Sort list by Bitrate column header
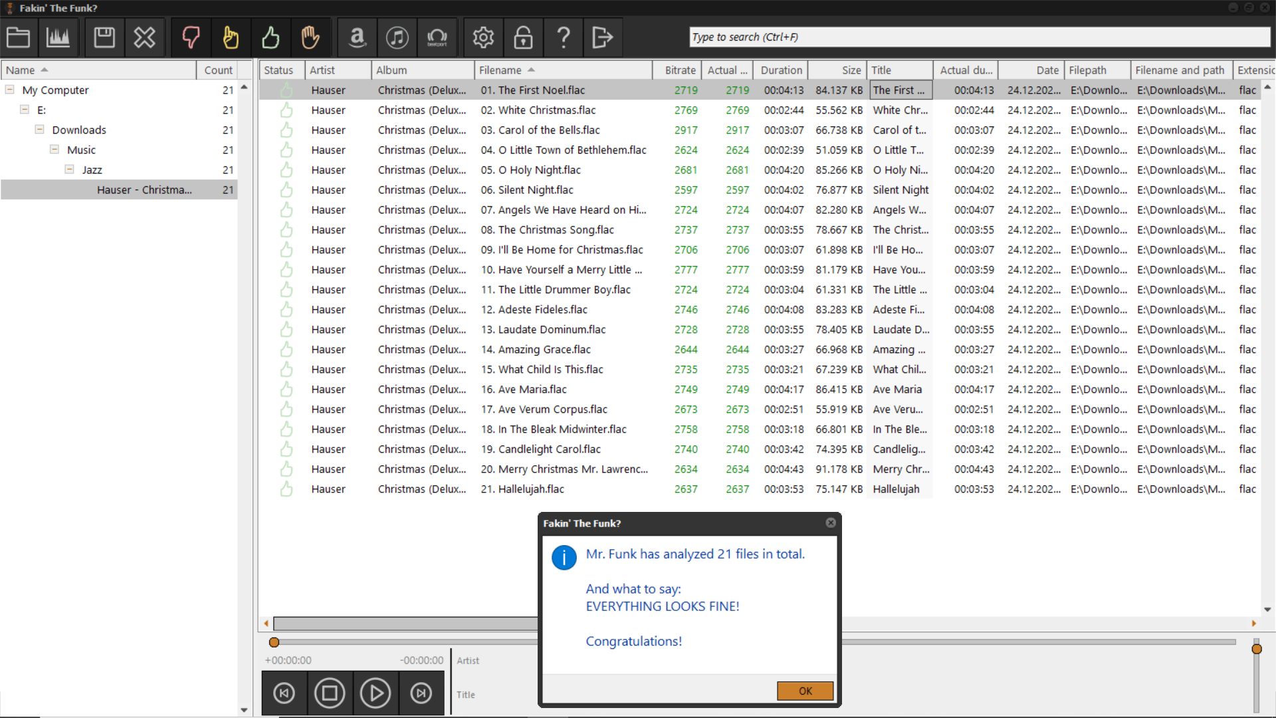This screenshot has width=1276, height=718. (x=680, y=70)
